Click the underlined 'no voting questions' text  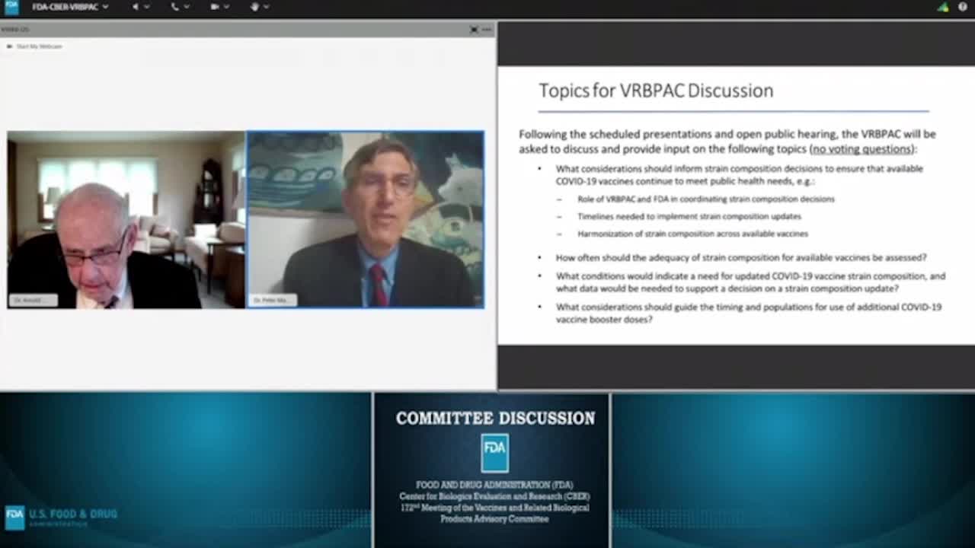tap(862, 149)
